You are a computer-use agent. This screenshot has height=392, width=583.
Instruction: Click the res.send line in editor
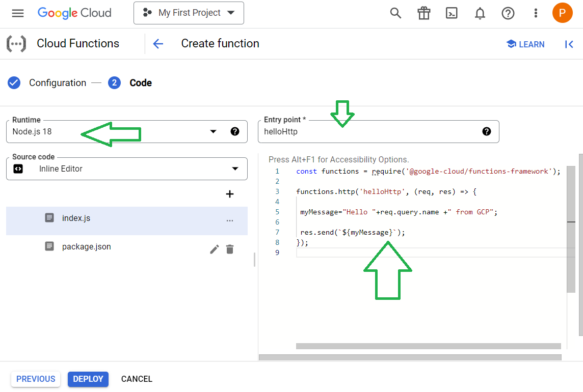[x=353, y=233]
